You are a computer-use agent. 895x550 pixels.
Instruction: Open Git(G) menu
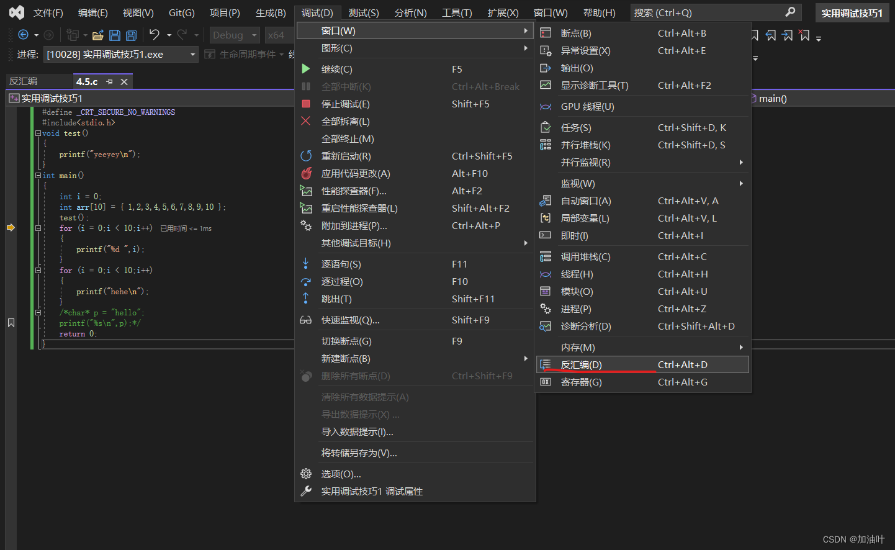click(x=182, y=12)
